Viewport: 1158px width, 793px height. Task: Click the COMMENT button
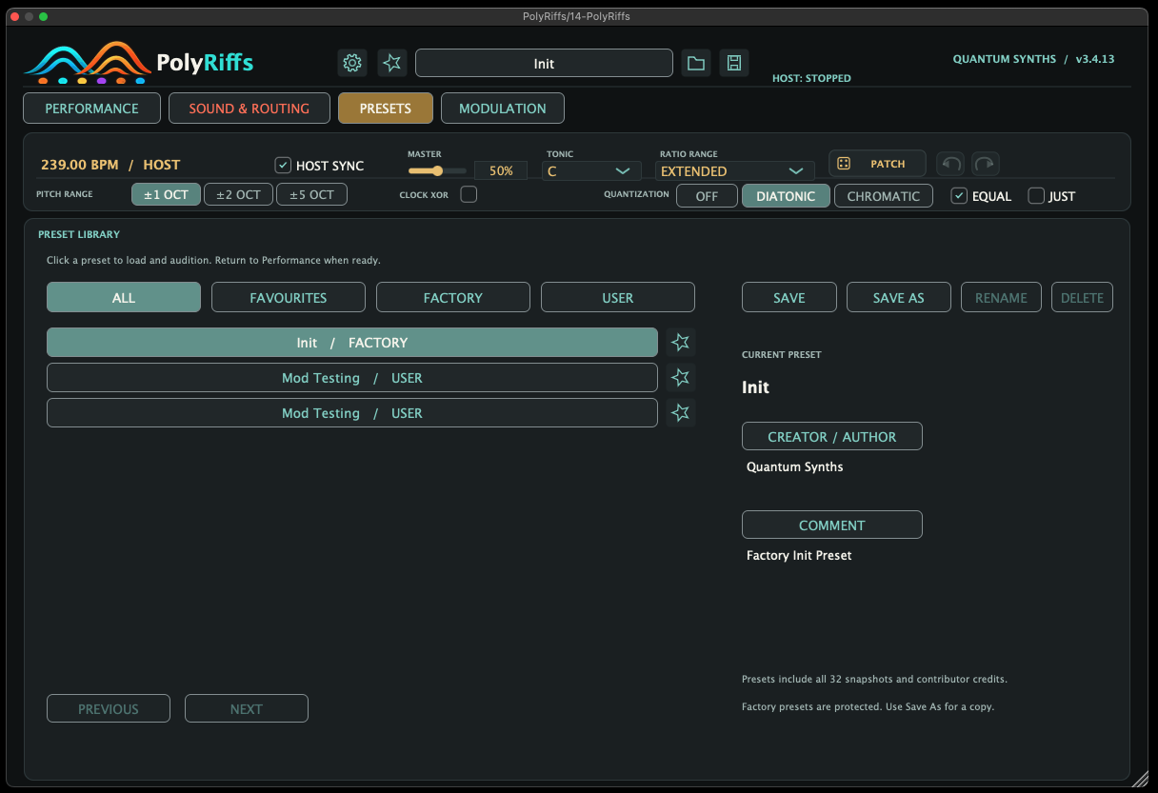832,525
